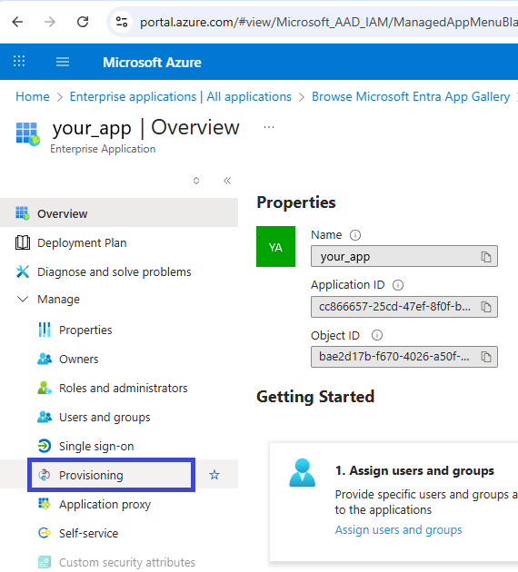Image resolution: width=518 pixels, height=572 pixels.
Task: Go to the Home breadcrumb
Action: (33, 96)
